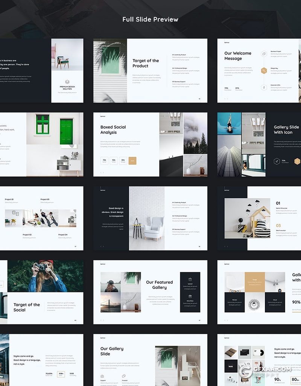
Task: Click the Data Base icon in Featured Gallery
Action: click(190, 296)
